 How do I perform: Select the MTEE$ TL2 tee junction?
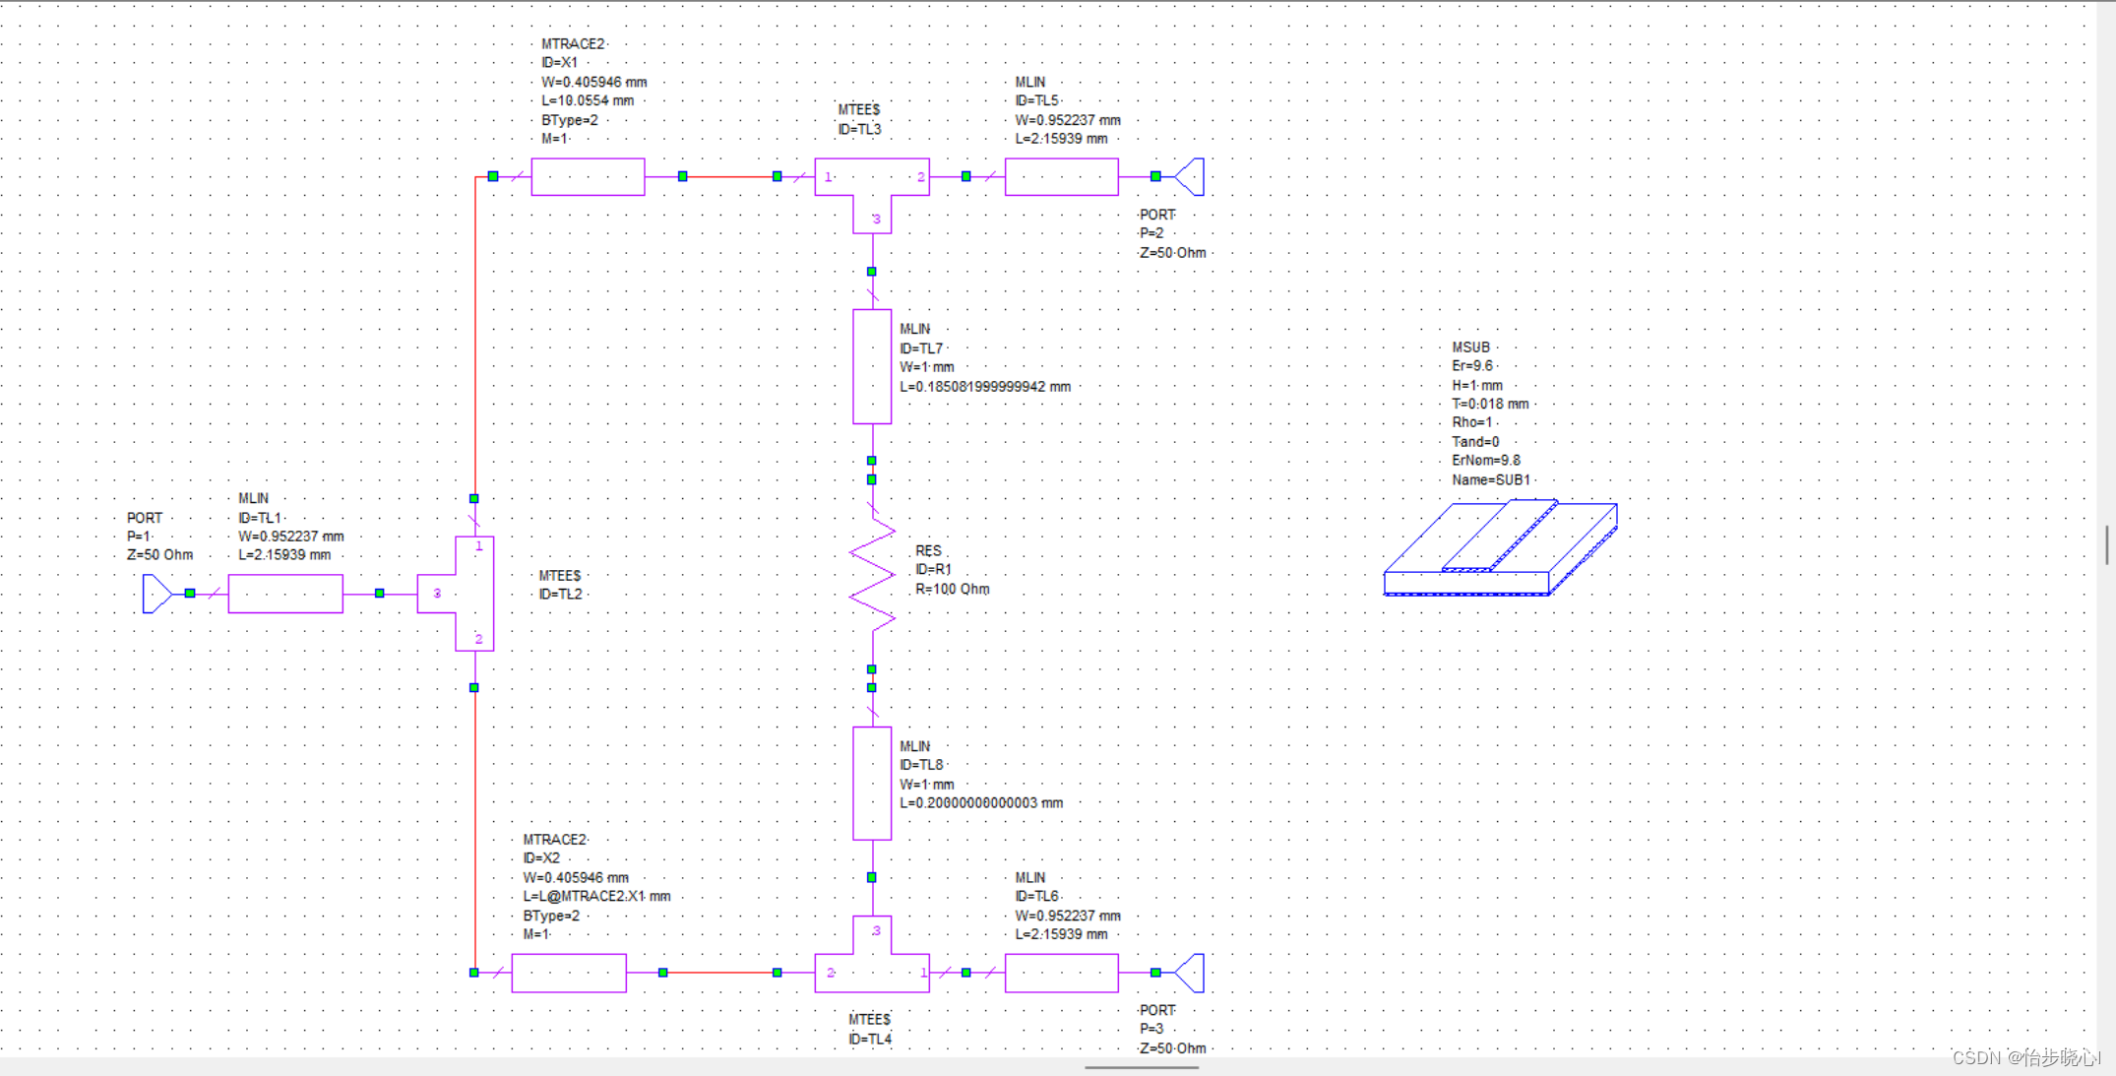click(457, 594)
